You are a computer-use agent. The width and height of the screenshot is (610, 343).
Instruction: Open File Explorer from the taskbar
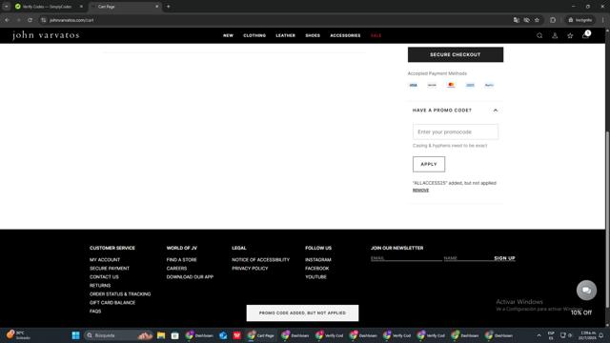(161, 335)
